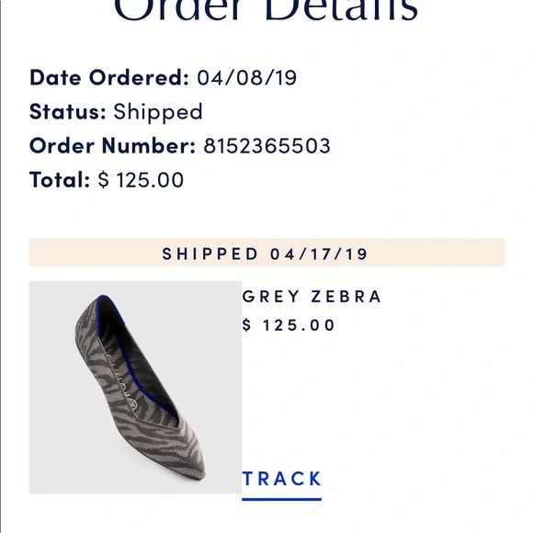This screenshot has height=533, width=533.
Task: Select the Shipped status value
Action: (x=158, y=112)
